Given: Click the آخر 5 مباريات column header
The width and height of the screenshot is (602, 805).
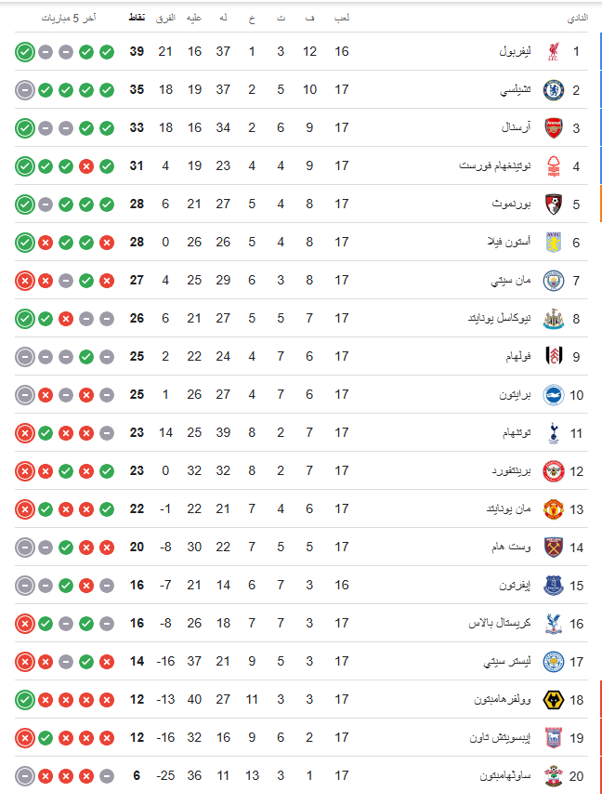Looking at the screenshot, I should point(67,18).
